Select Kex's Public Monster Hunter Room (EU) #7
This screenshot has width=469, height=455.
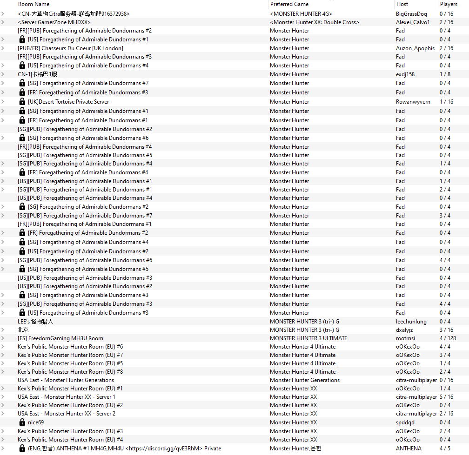[234, 355]
